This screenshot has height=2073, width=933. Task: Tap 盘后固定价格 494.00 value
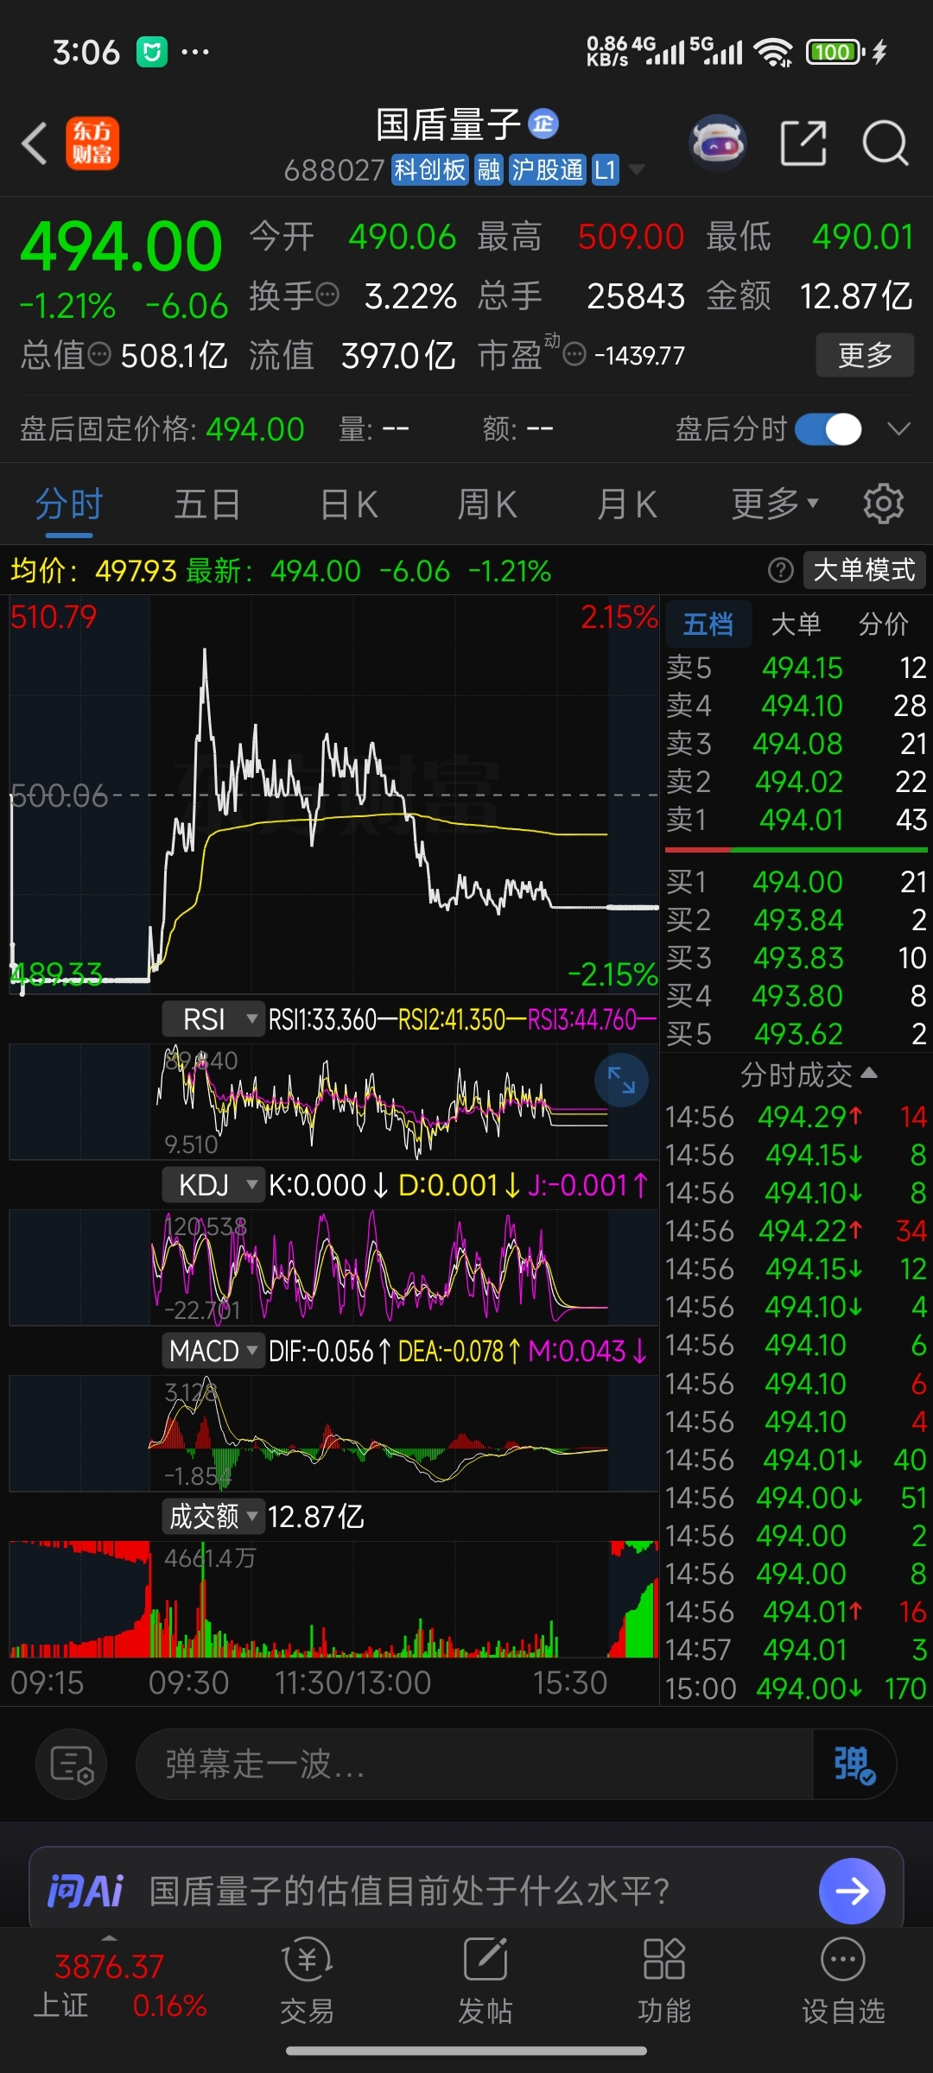coord(255,428)
